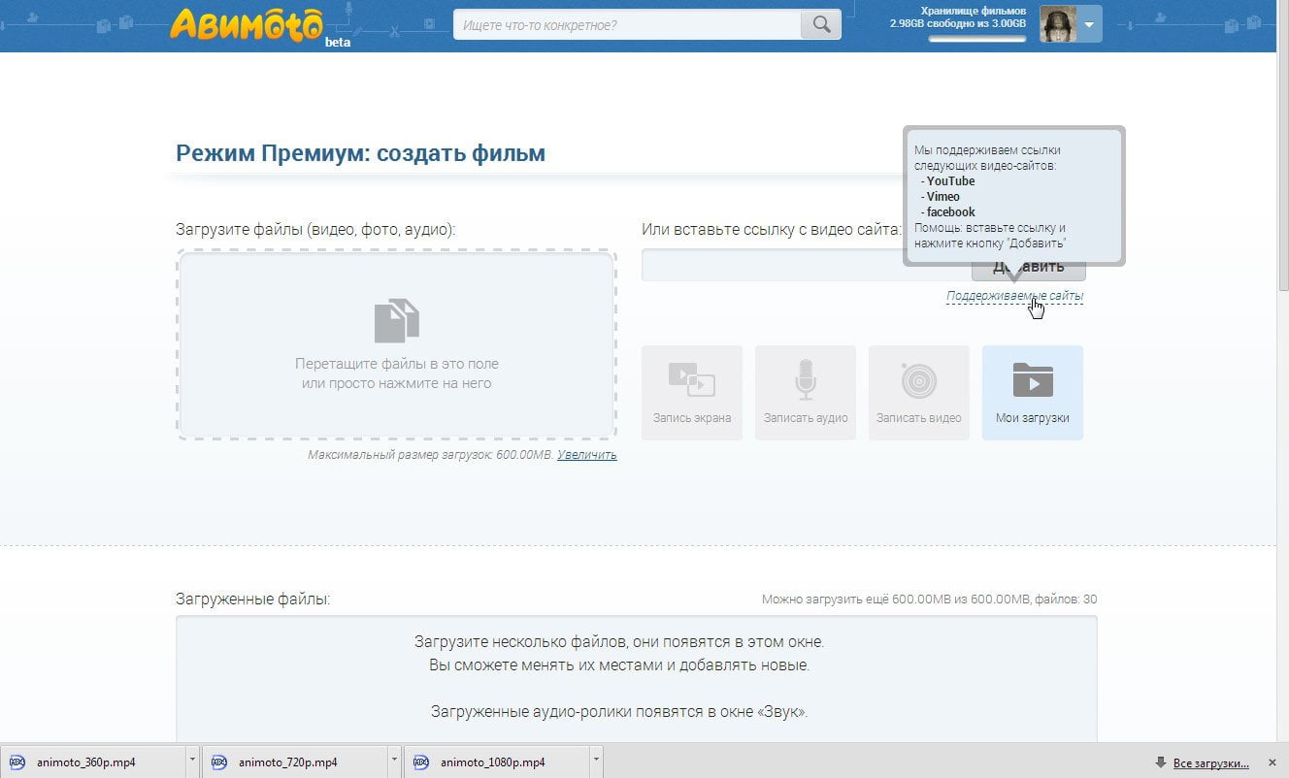The image size is (1289, 778).
Task: Click the Хранилище фильмов text
Action: coord(974,11)
